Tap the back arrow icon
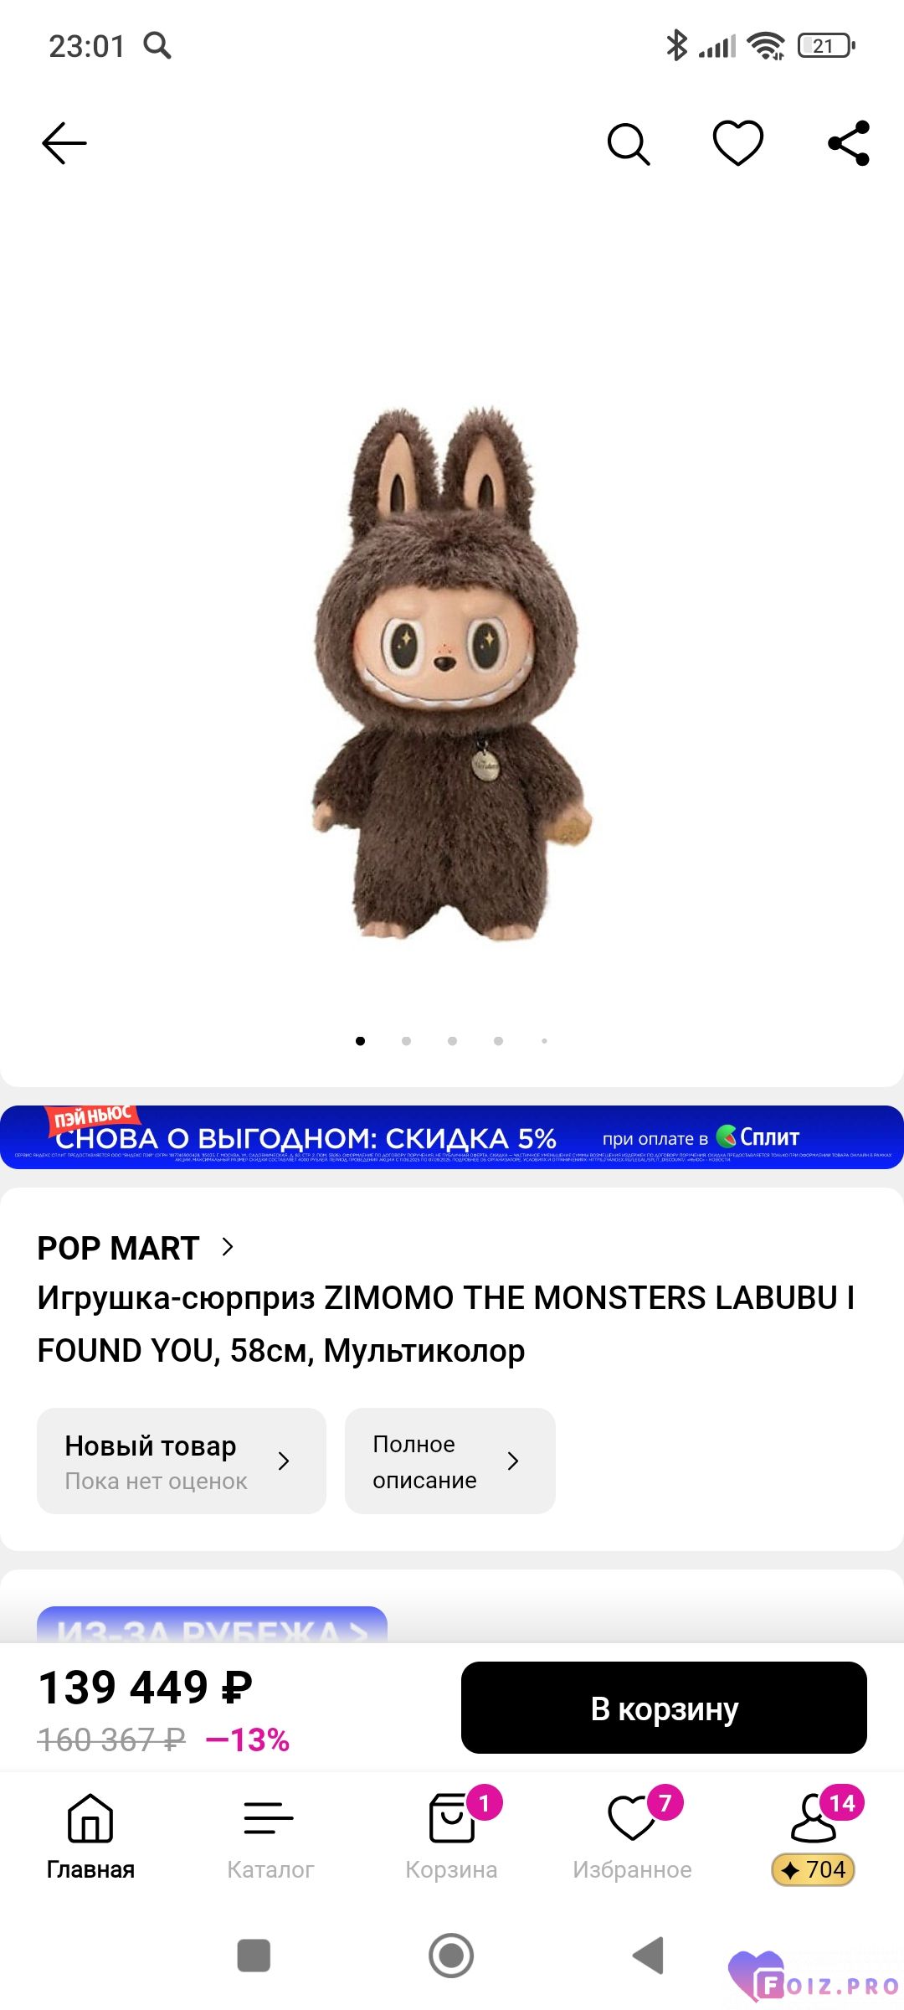 click(64, 143)
